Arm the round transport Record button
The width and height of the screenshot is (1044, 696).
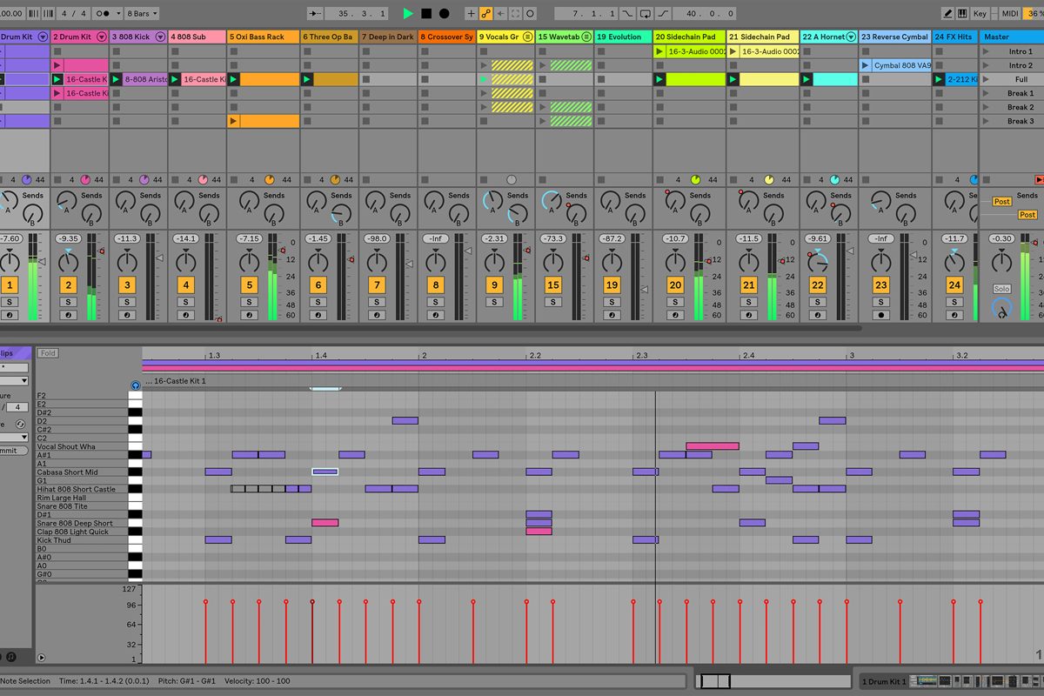(445, 14)
